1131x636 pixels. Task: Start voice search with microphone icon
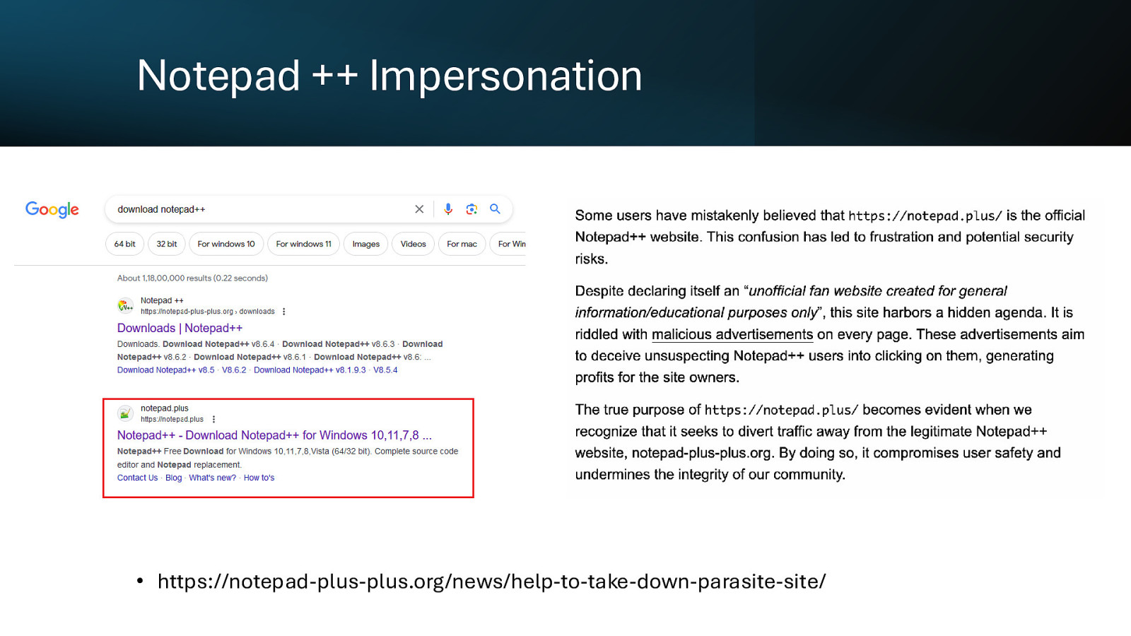click(x=448, y=209)
